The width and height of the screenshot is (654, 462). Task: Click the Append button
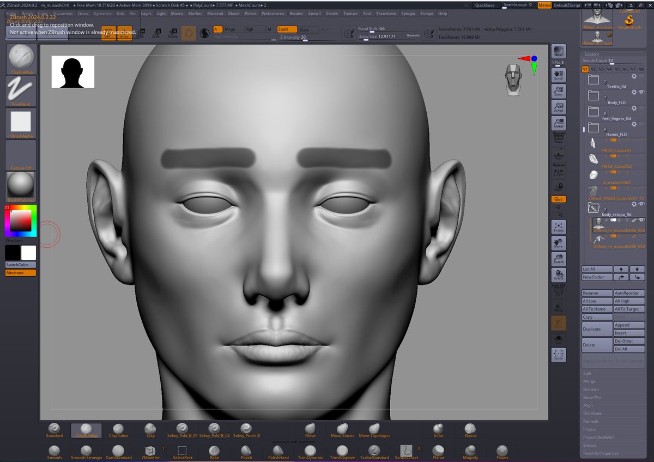(x=629, y=325)
